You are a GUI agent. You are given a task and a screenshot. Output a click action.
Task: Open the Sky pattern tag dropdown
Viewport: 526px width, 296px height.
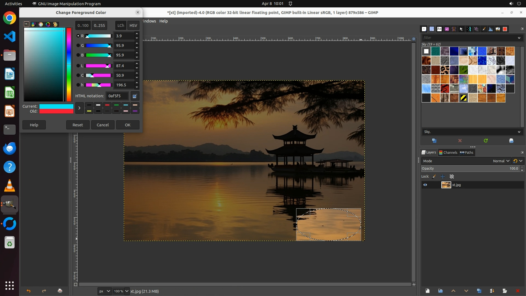(x=519, y=132)
